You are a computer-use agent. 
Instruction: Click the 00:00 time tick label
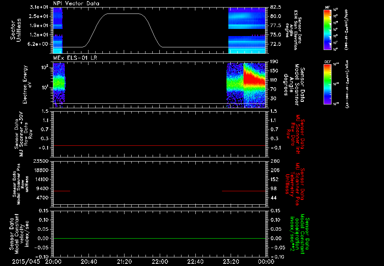pos(266,261)
